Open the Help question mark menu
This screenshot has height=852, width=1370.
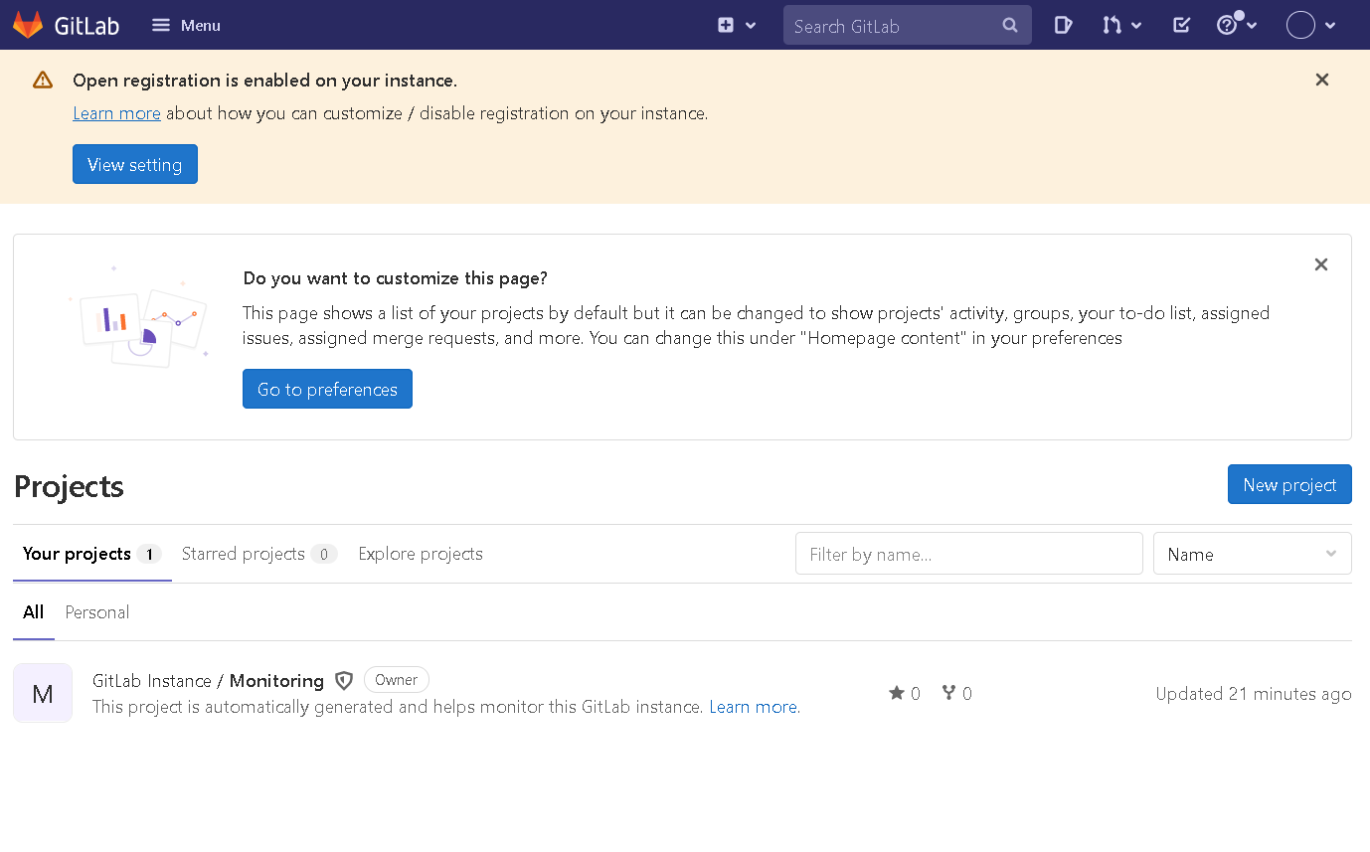1237,25
